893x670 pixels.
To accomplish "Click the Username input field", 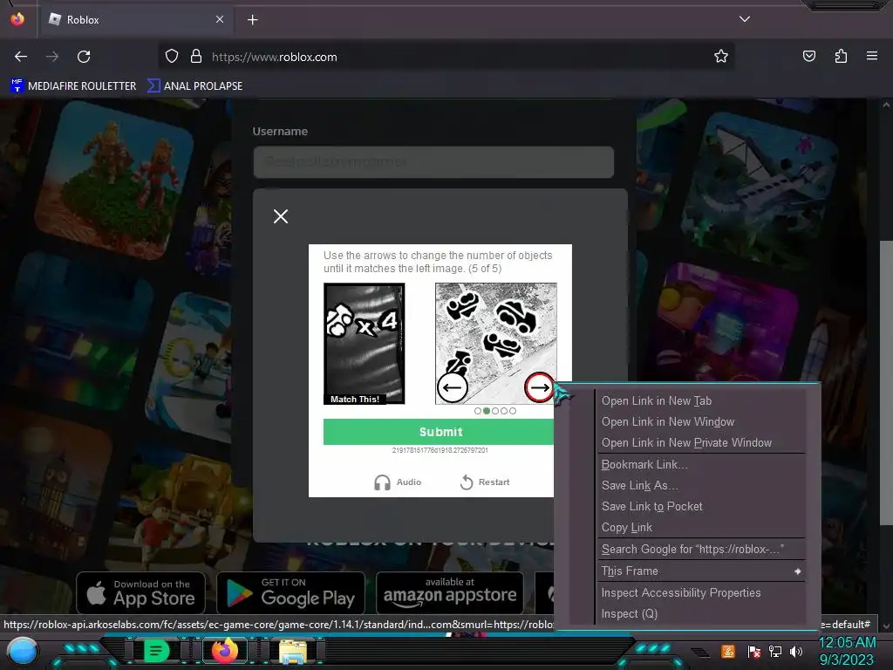I will pos(433,162).
